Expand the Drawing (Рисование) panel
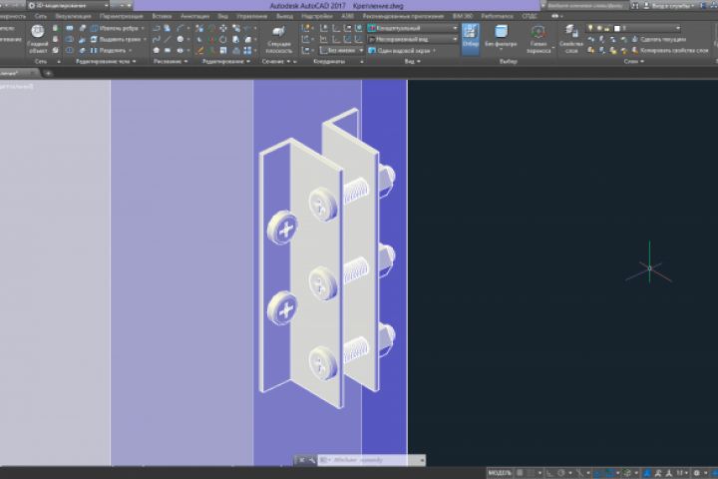Viewport: 718px width, 479px height. click(x=170, y=61)
